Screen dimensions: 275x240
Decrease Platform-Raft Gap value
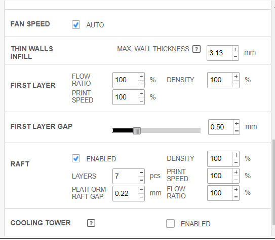(141, 197)
